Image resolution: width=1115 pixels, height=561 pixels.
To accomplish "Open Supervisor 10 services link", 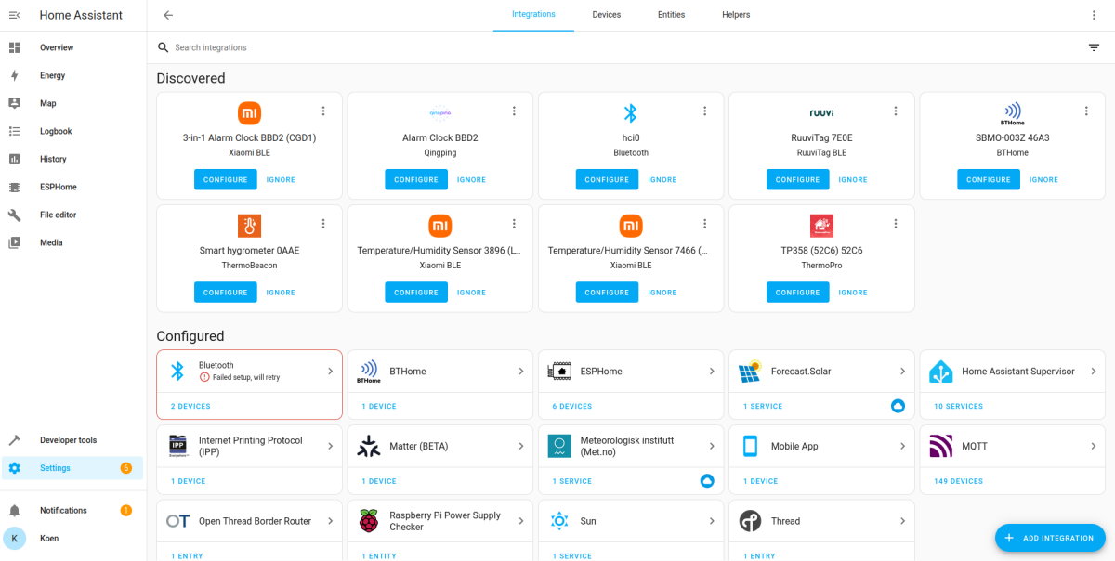I will pos(958,406).
